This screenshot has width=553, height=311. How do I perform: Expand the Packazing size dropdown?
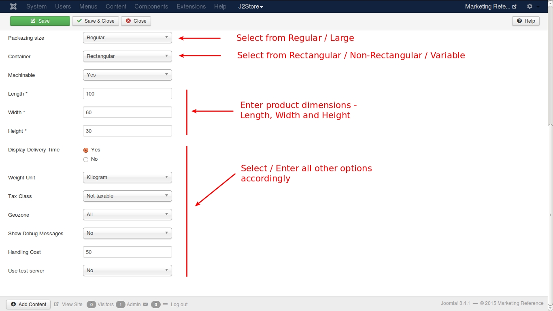coord(127,38)
